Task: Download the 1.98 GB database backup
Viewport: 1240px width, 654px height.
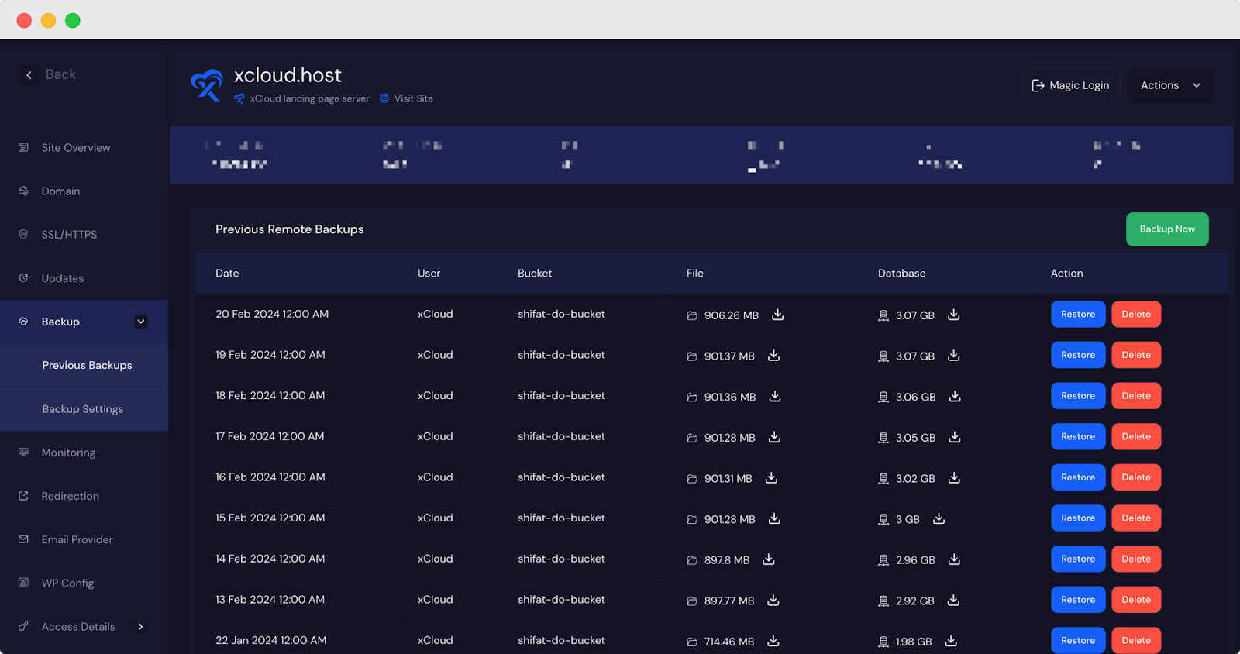Action: point(951,641)
